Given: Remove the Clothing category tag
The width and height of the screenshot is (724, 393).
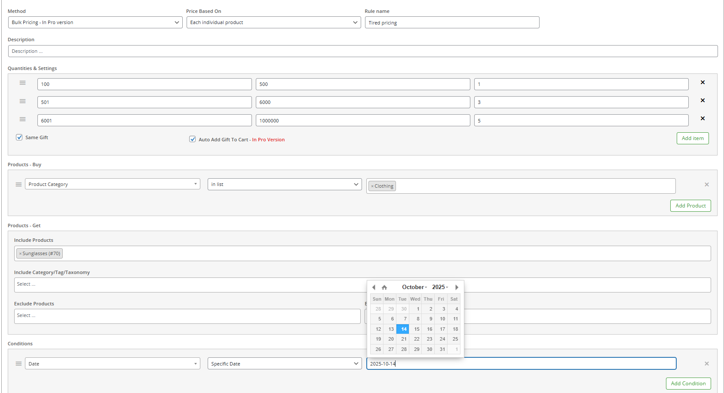Looking at the screenshot, I should (x=372, y=186).
